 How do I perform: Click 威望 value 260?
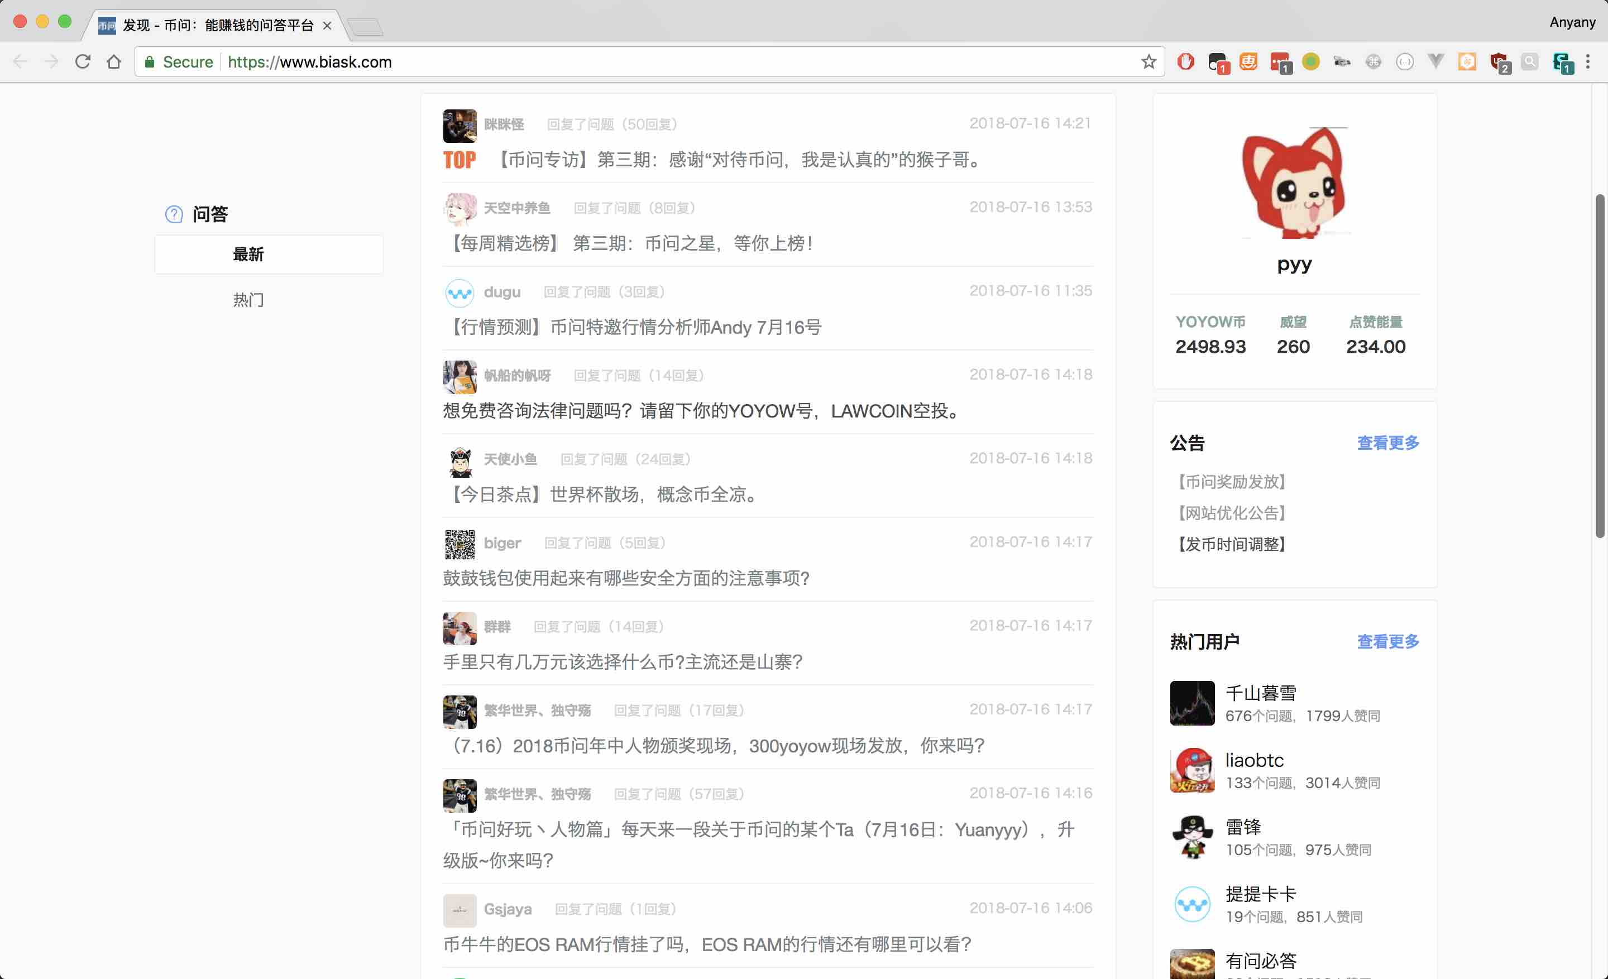(1294, 347)
